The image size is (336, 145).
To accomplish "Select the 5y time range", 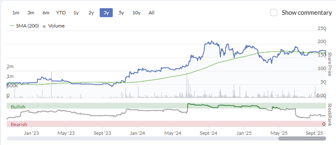I will click(121, 13).
